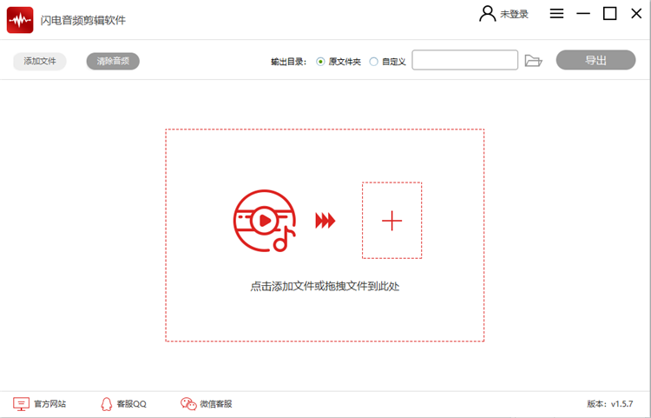Click the 导出 export button
This screenshot has height=418, width=651.
pyautogui.click(x=595, y=60)
